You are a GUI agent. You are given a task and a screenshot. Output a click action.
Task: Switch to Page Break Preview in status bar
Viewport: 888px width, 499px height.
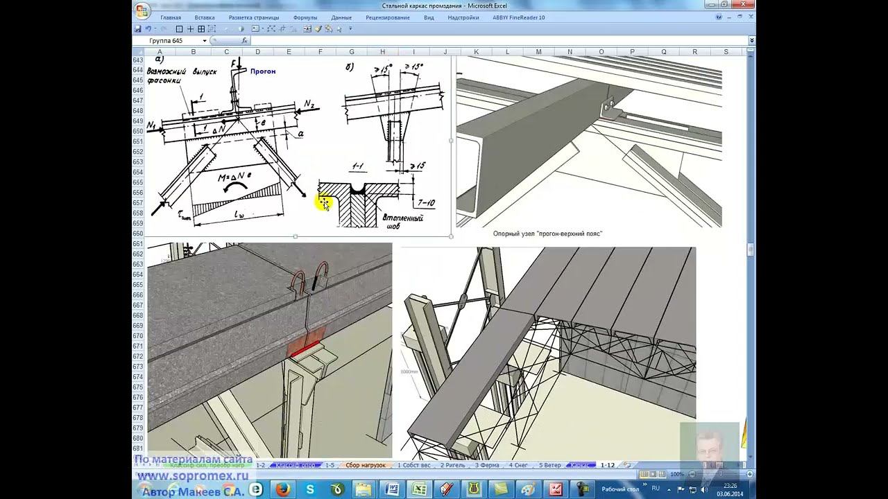pyautogui.click(x=663, y=474)
